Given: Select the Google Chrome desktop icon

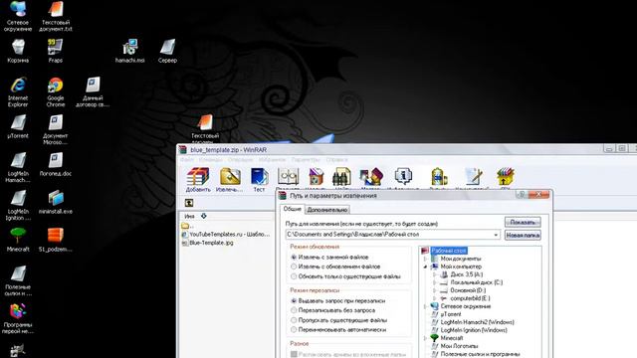Looking at the screenshot, I should coord(56,91).
